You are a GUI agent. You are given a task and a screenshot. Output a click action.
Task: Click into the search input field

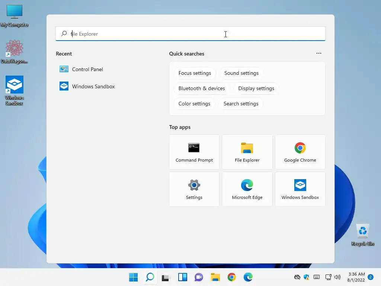[190, 34]
